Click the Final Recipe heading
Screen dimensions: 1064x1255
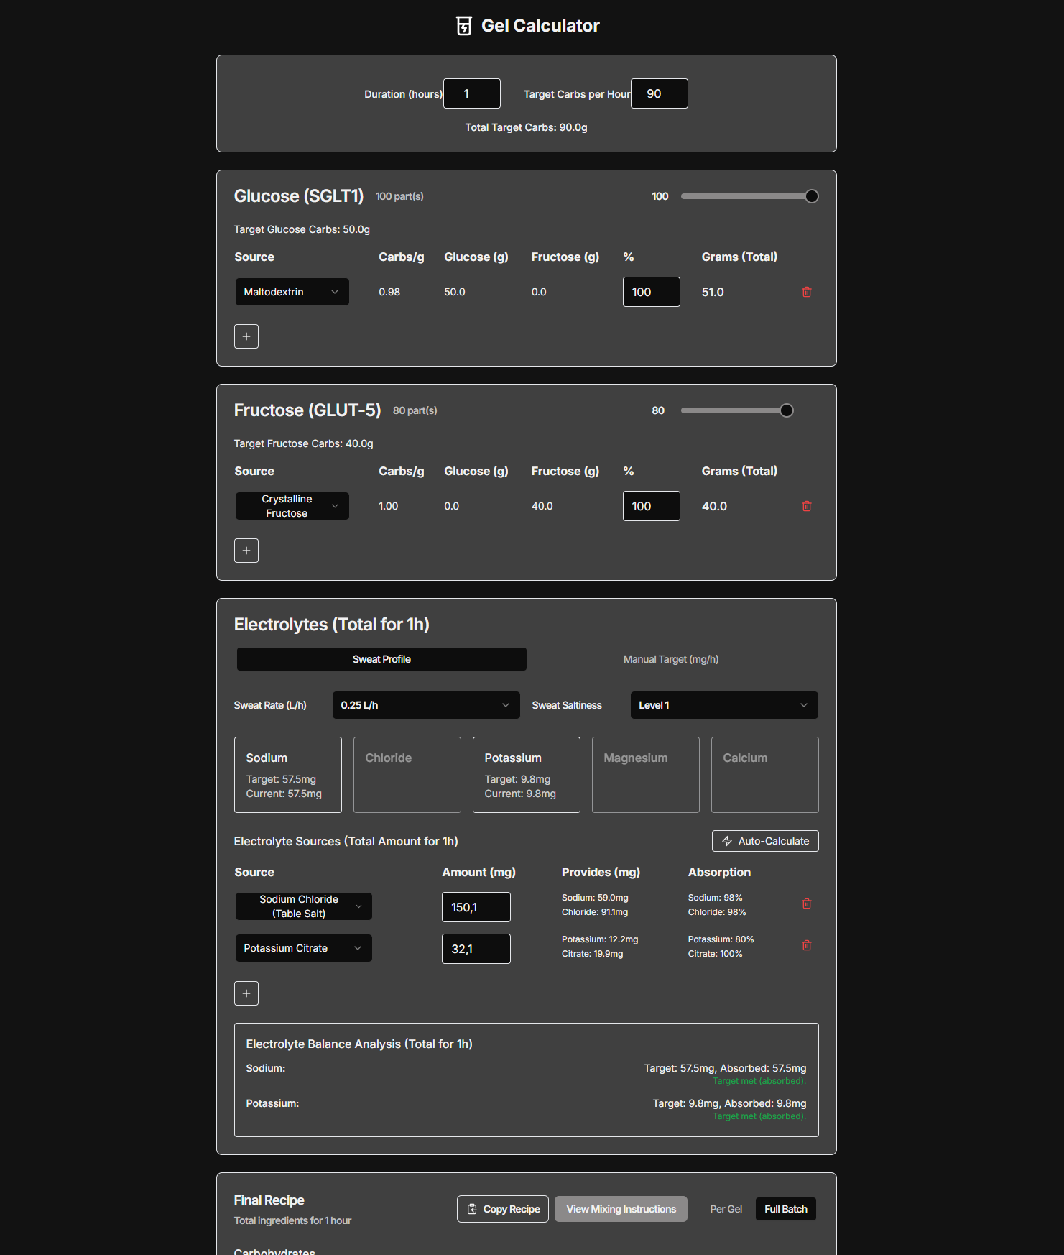tap(269, 1200)
